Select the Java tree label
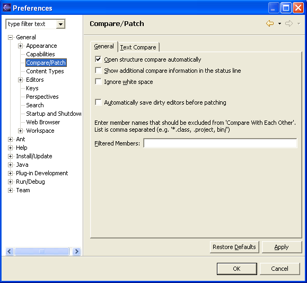Viewport: 307px width, 283px height. [x=22, y=165]
